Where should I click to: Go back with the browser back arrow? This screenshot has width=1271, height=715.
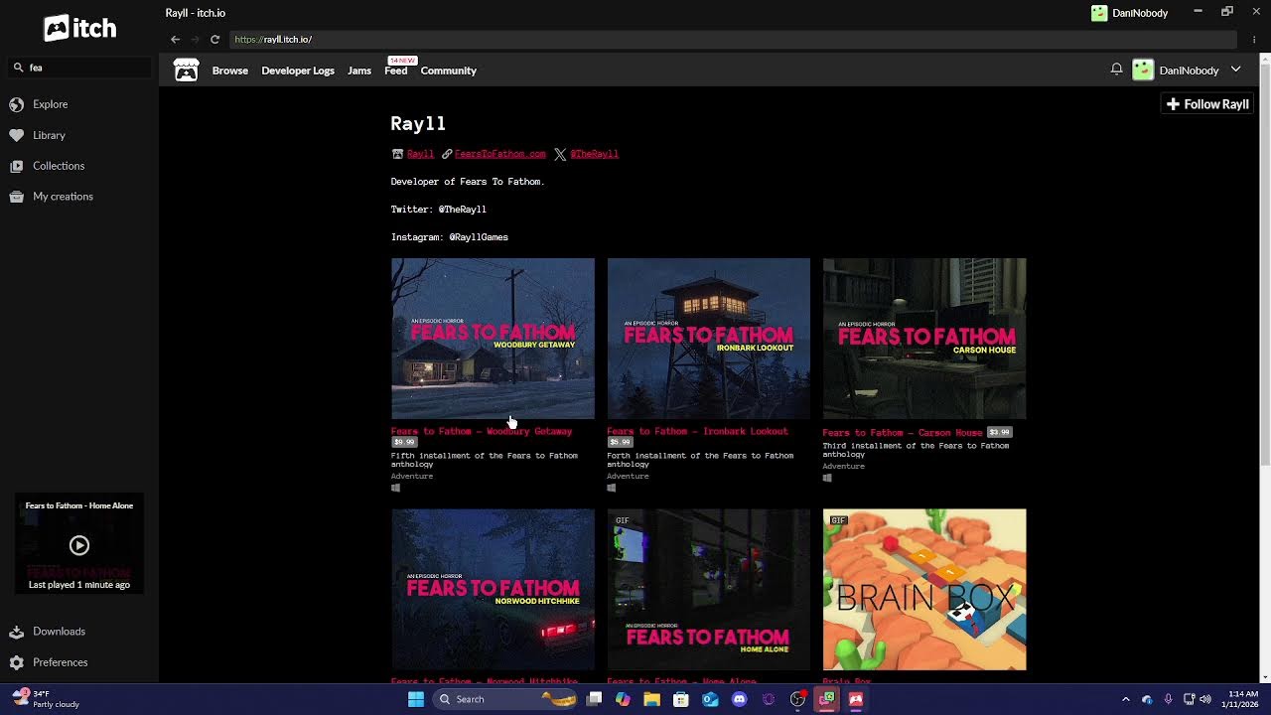(x=175, y=40)
